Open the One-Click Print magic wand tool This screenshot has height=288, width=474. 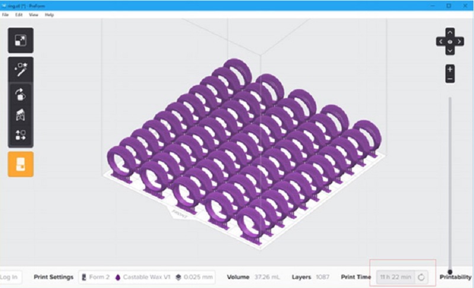point(20,69)
